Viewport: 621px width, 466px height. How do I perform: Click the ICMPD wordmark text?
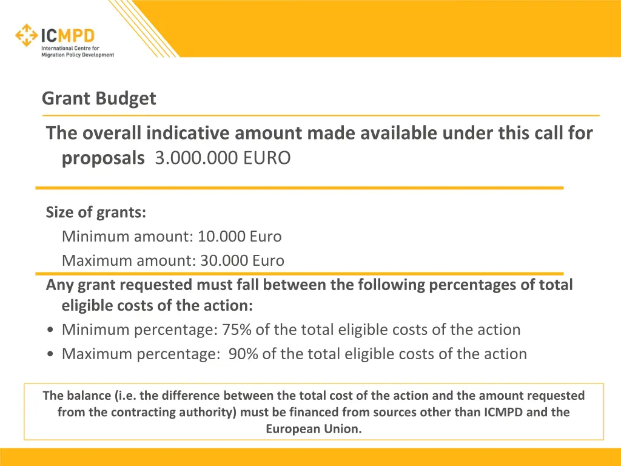(x=67, y=35)
